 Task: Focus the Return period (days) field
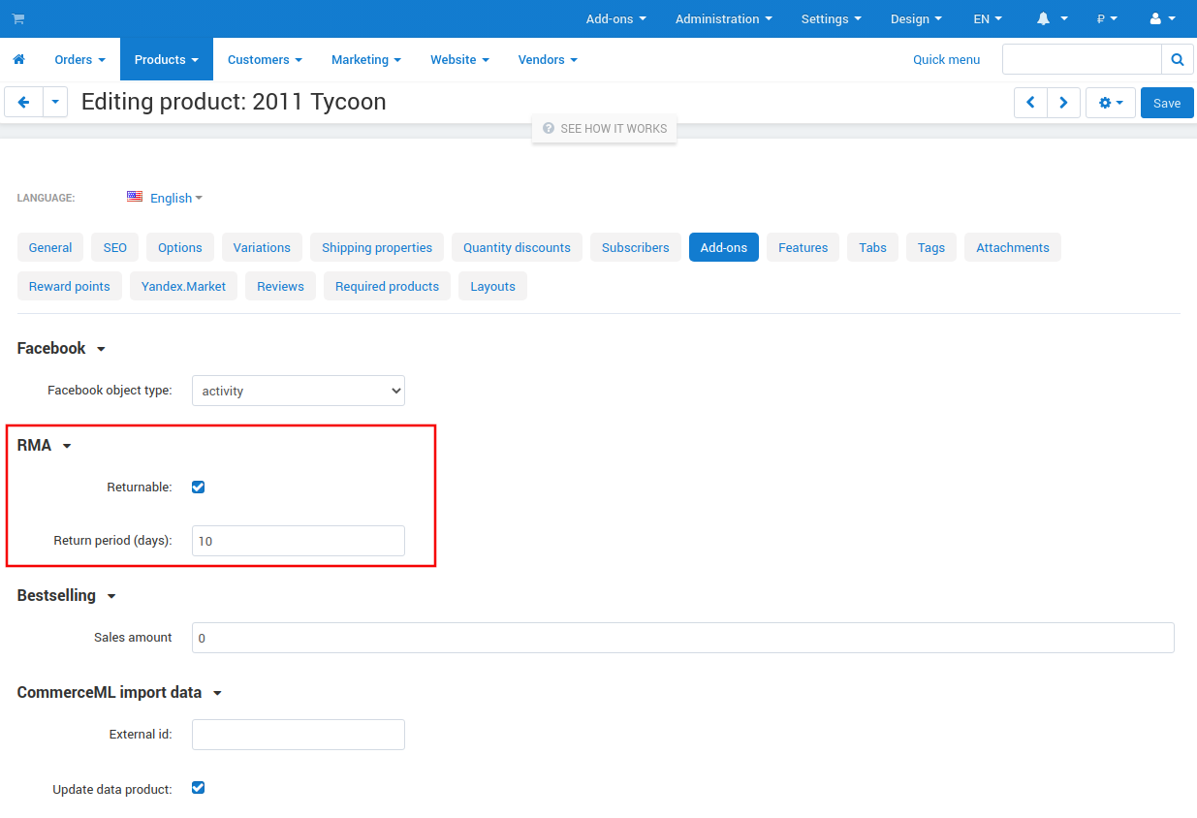click(299, 541)
